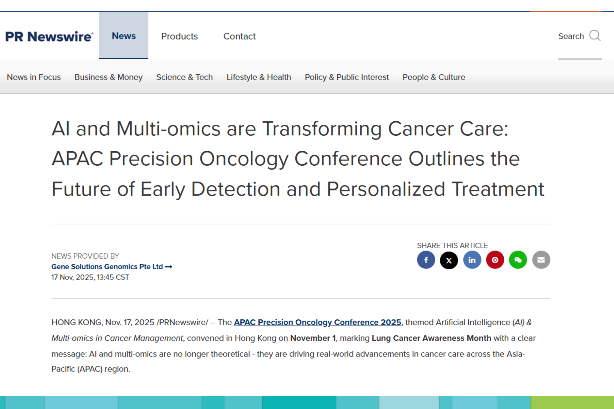Expand Gene Solutions details via arrow
This screenshot has width=614, height=409.
coord(169,266)
